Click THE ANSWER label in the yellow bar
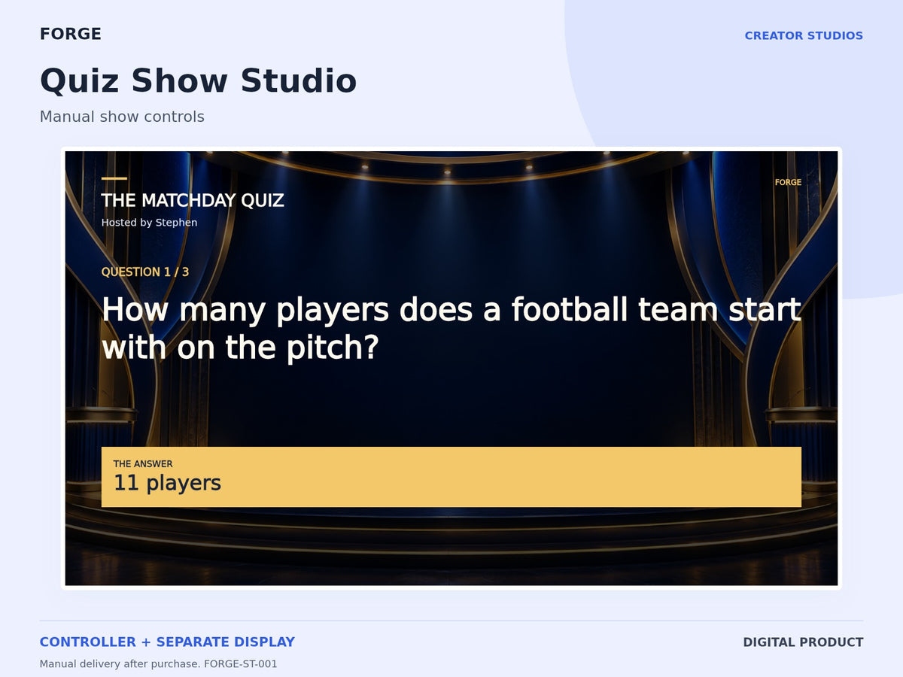This screenshot has width=903, height=677. coord(143,464)
